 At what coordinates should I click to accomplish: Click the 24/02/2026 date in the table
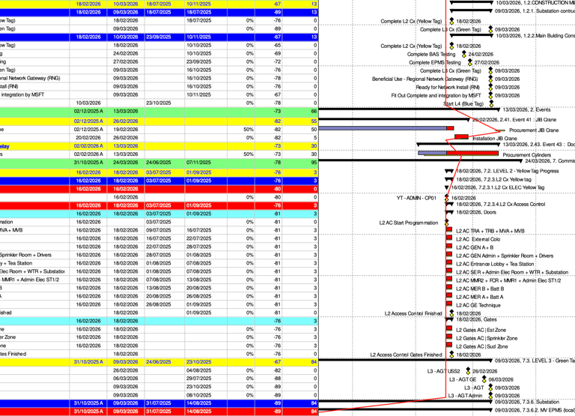pos(126,54)
